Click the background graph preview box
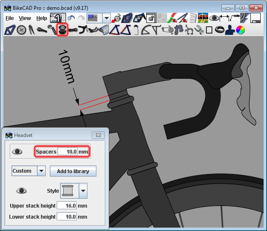The image size is (267, 231). (95, 18)
